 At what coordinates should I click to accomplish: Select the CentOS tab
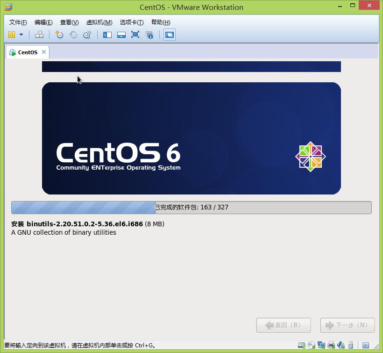27,52
